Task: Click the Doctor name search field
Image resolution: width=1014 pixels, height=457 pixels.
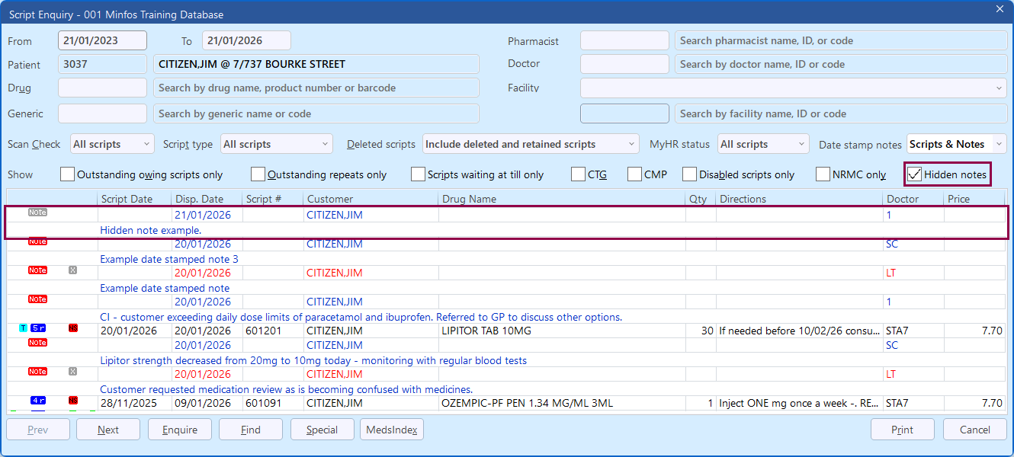Action: pos(840,65)
